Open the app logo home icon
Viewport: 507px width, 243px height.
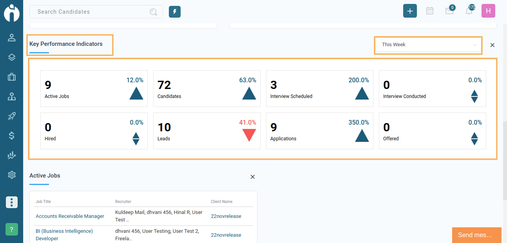tap(12, 13)
